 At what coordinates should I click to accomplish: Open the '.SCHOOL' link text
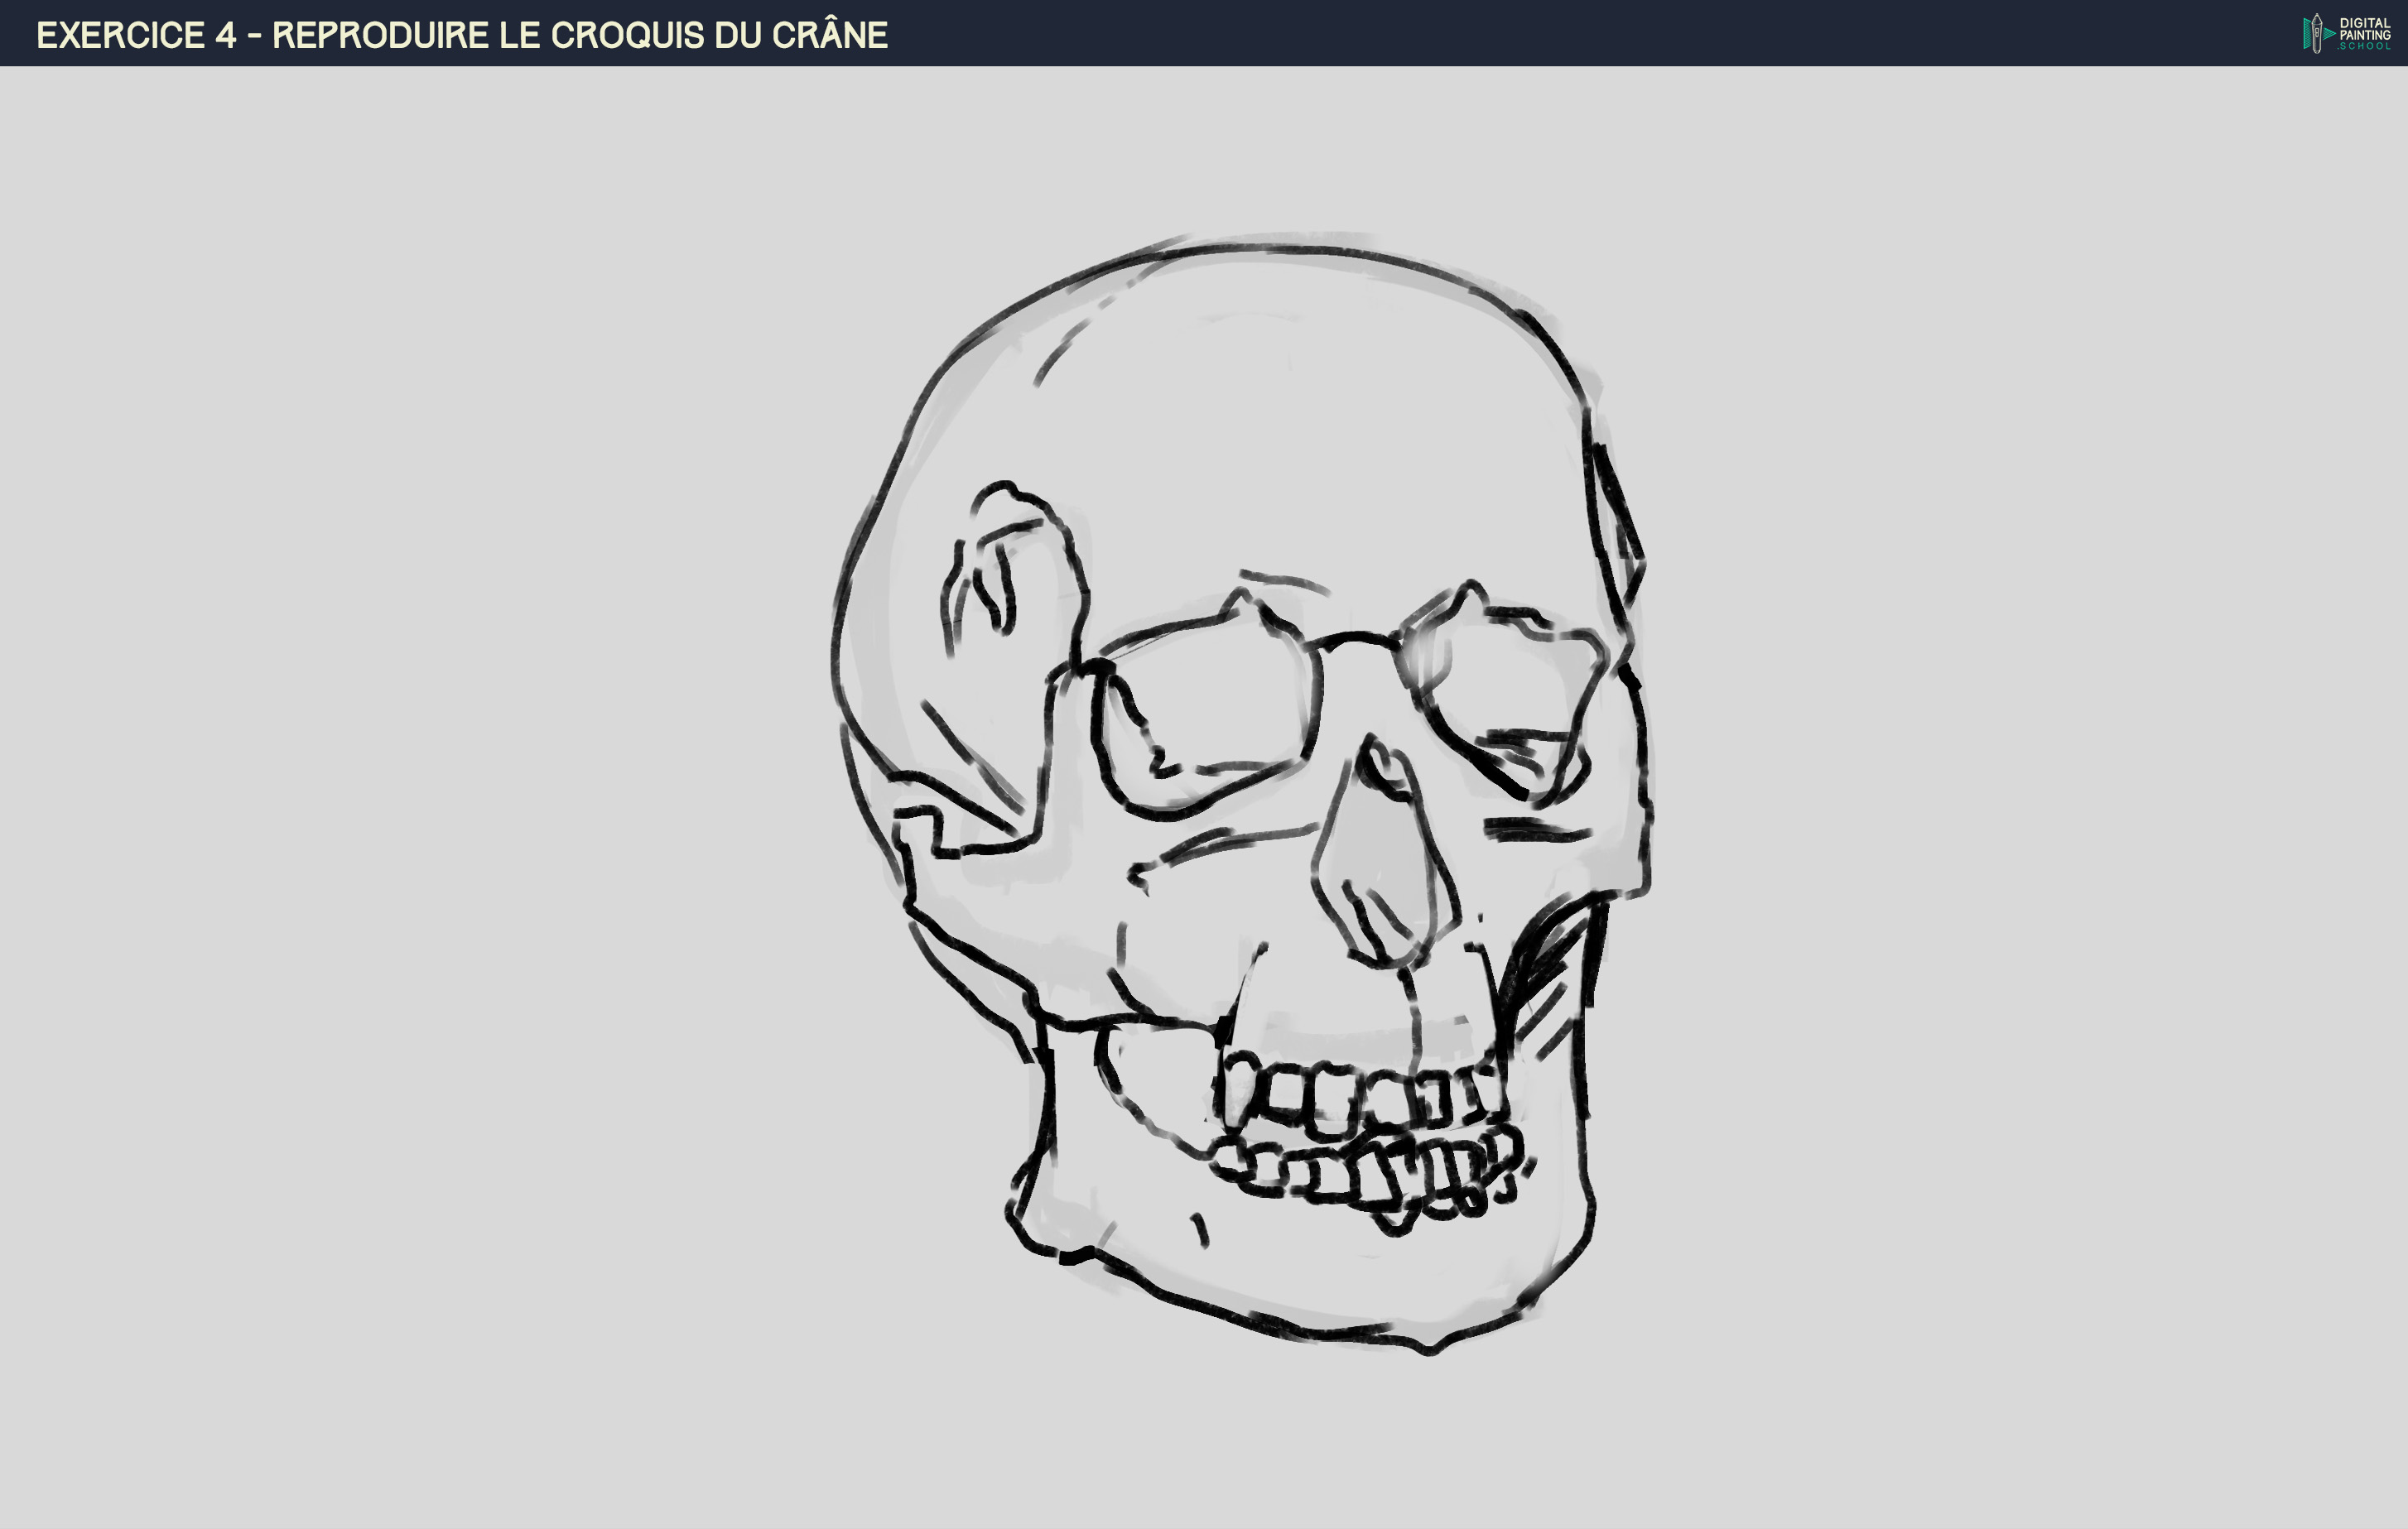2364,46
